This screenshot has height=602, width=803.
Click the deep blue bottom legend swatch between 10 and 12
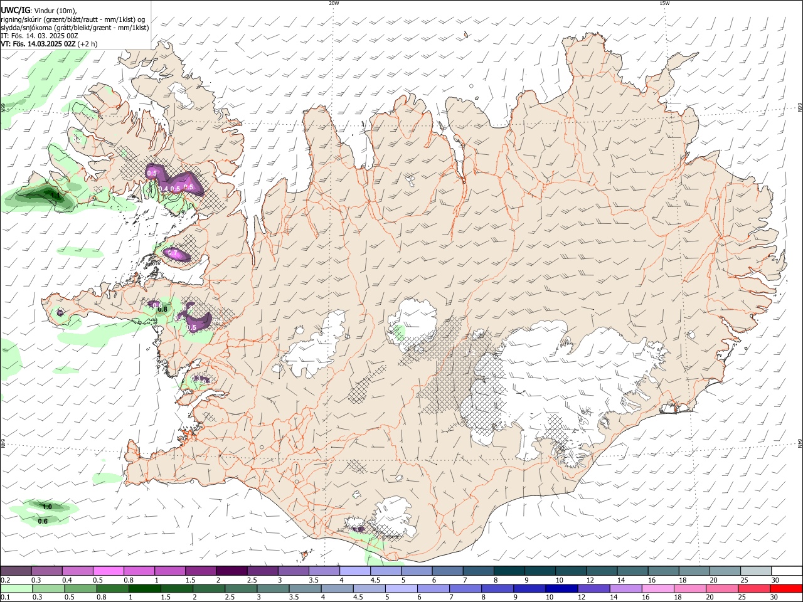[561, 588]
